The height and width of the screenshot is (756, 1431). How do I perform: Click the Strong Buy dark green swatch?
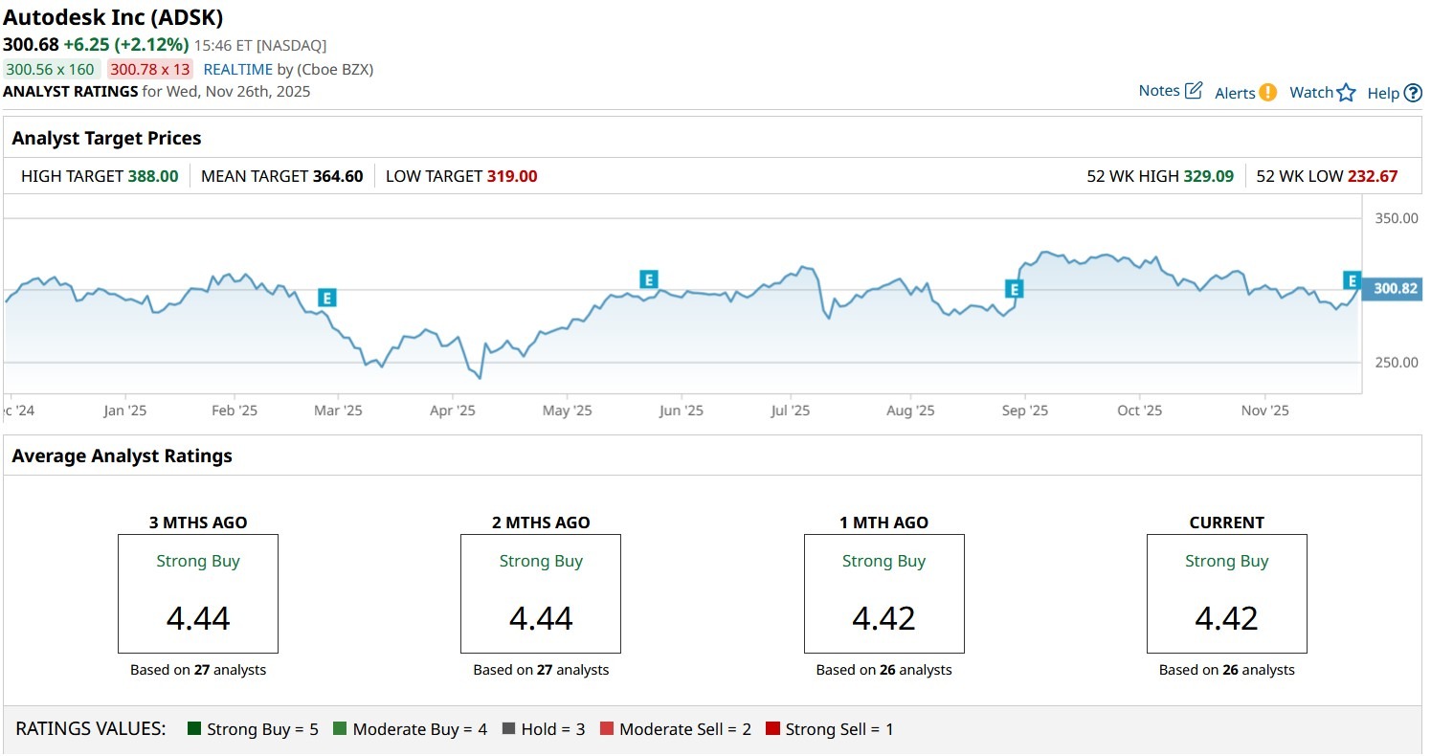[194, 729]
